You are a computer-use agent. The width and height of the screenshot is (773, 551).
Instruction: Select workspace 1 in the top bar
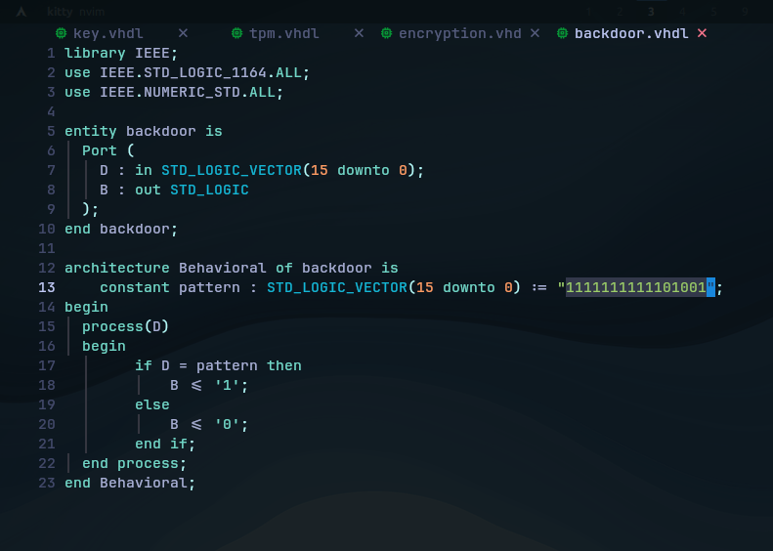pyautogui.click(x=589, y=12)
